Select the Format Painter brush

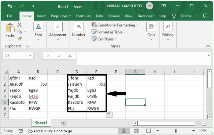tap(20, 39)
